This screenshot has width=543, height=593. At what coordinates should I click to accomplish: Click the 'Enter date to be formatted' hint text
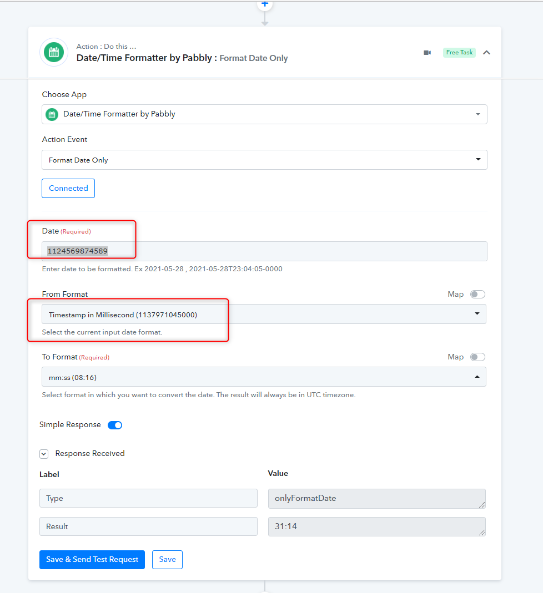coord(162,269)
